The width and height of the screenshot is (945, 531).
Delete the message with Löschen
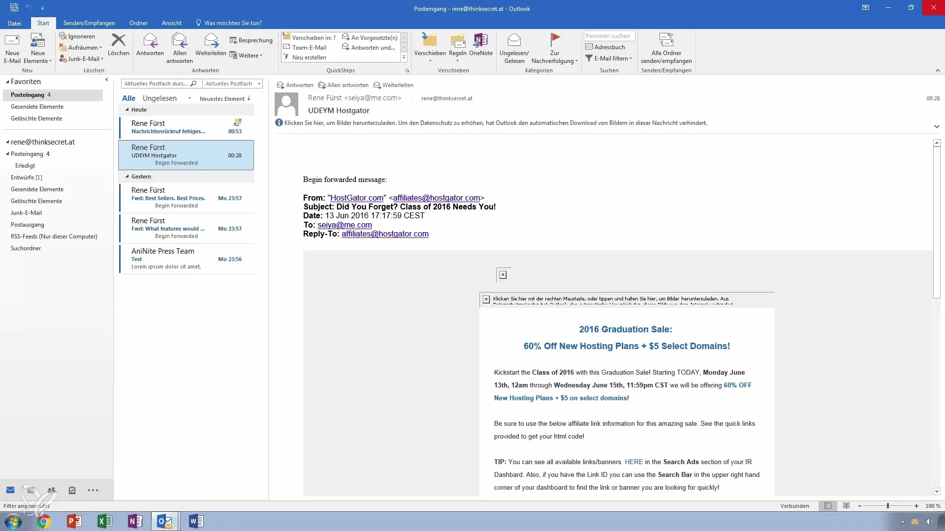119,45
